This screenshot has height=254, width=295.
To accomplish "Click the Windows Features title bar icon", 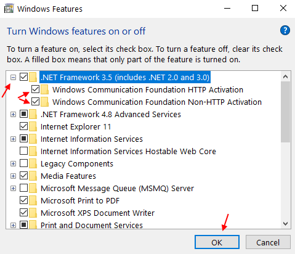I will [x=9, y=9].
